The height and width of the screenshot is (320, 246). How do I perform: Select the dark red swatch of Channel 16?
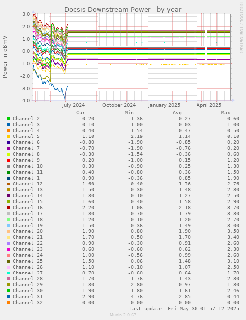click(x=8, y=208)
